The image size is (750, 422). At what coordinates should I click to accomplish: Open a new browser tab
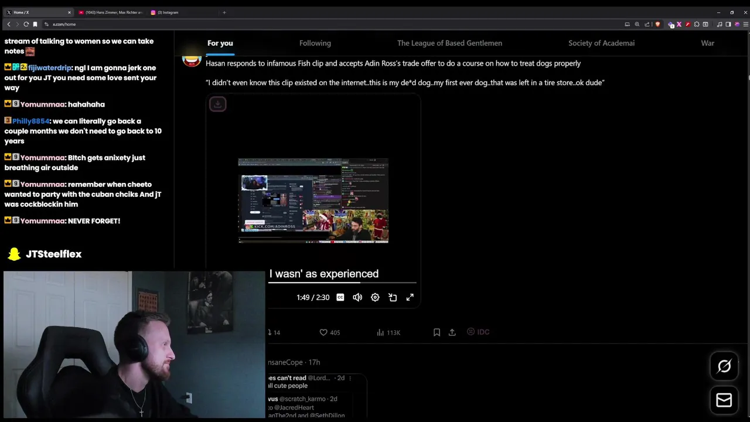(224, 12)
